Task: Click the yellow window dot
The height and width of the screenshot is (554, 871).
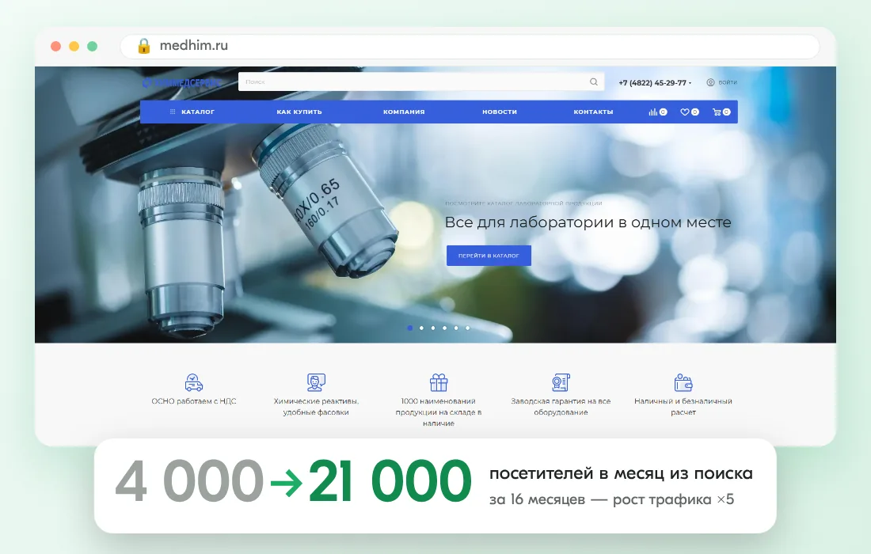Action: (x=74, y=46)
